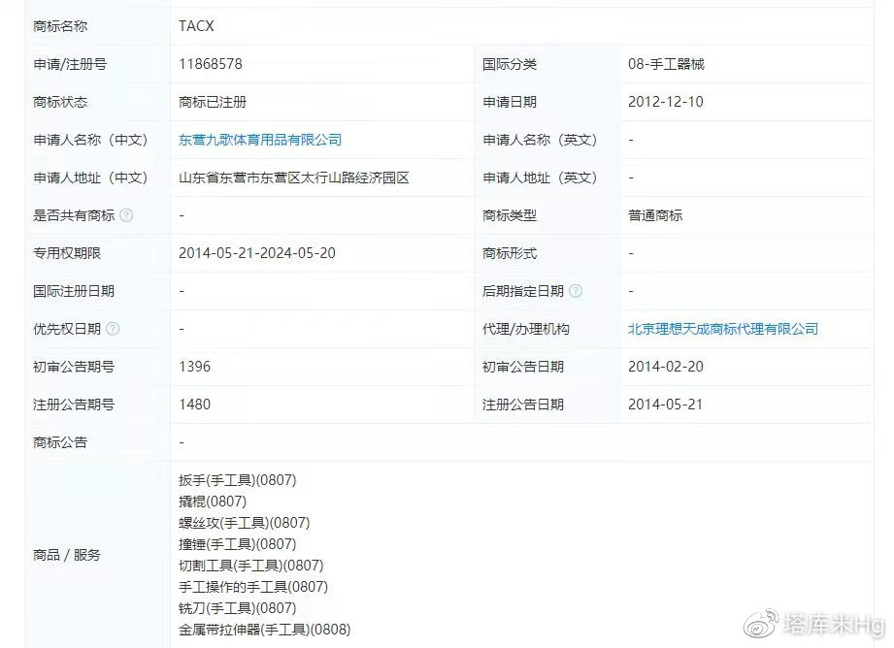The height and width of the screenshot is (648, 894).
Task: Click preliminary announcement issue number 1396
Action: (x=194, y=367)
